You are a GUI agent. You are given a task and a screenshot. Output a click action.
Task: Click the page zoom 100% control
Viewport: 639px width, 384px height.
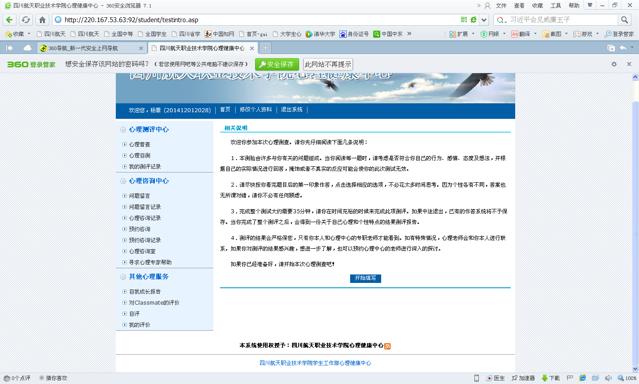tap(627, 378)
